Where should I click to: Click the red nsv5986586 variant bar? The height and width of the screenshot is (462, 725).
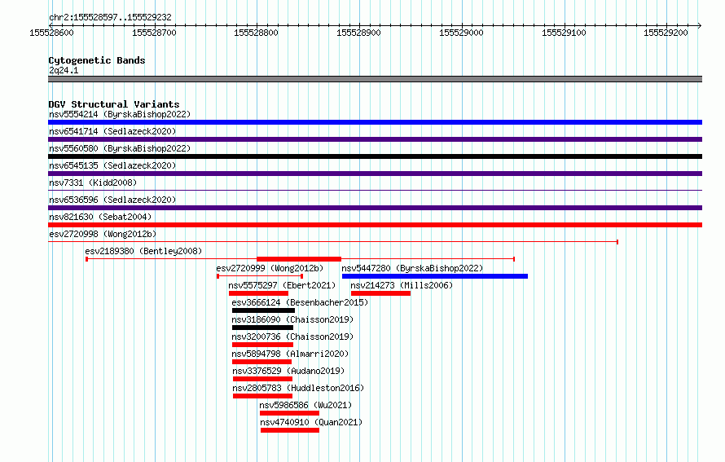point(289,413)
